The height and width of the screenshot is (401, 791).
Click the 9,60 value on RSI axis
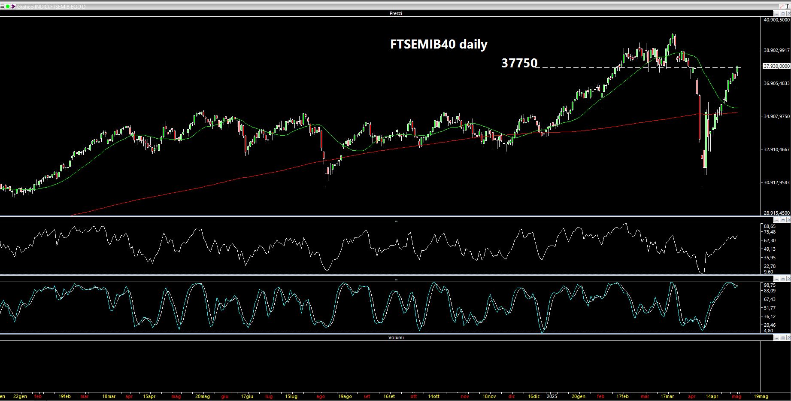[x=769, y=272]
